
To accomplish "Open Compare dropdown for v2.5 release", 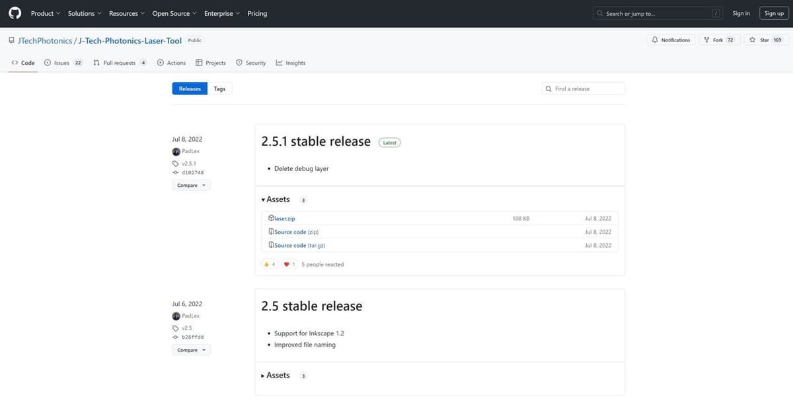I will (x=192, y=350).
